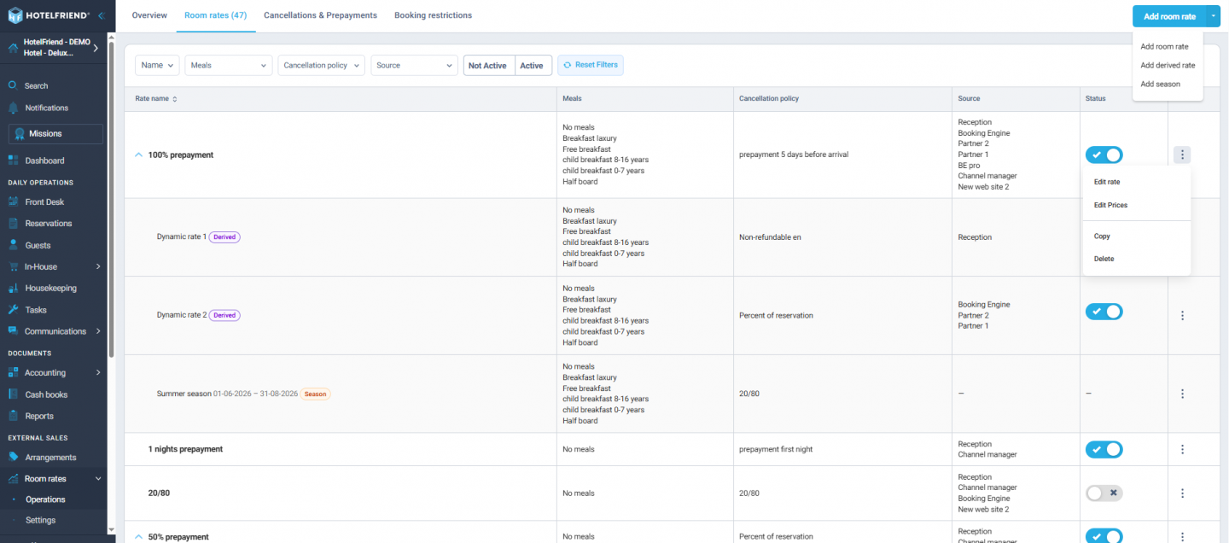The image size is (1229, 543).
Task: Click the HotelFriend logo icon
Action: click(15, 15)
